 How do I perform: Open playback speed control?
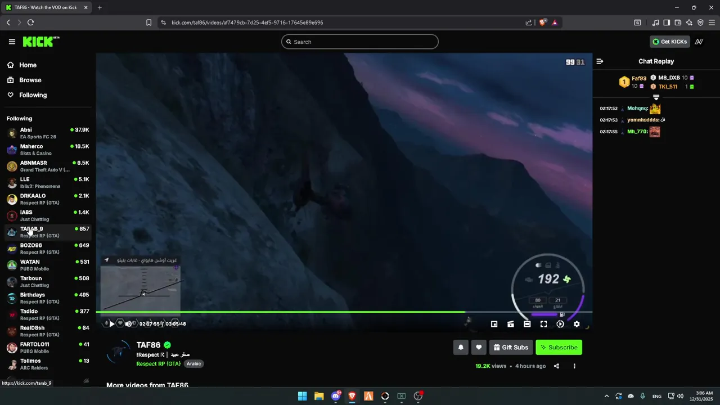(560, 324)
